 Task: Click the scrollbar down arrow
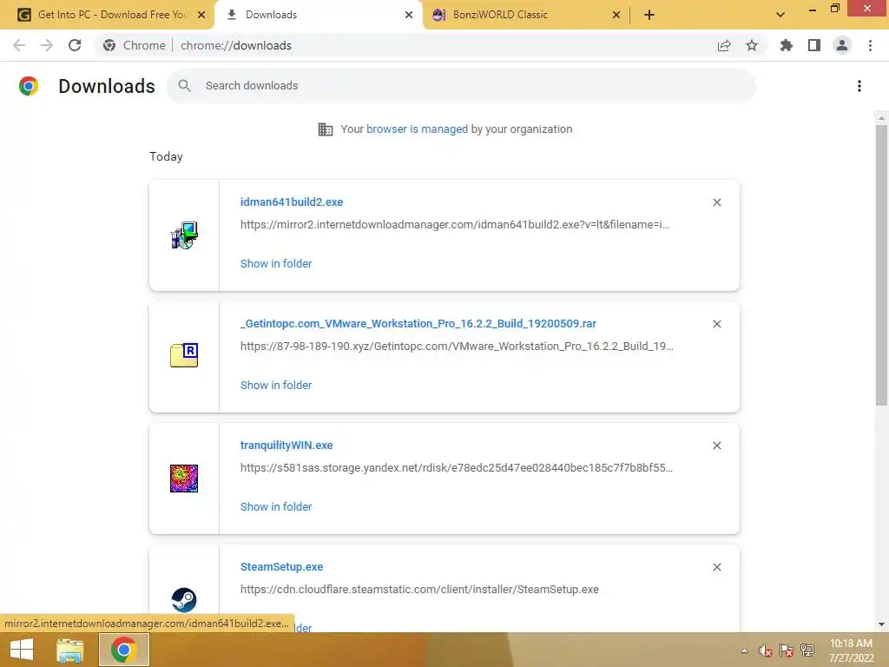881,624
